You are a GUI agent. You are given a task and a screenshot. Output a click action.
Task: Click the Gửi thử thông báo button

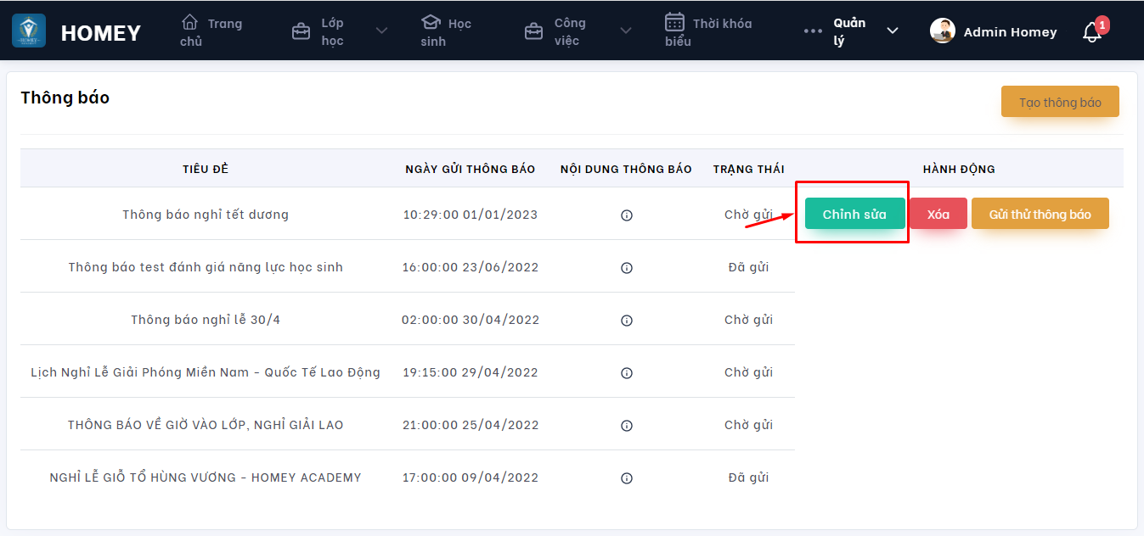click(1040, 215)
